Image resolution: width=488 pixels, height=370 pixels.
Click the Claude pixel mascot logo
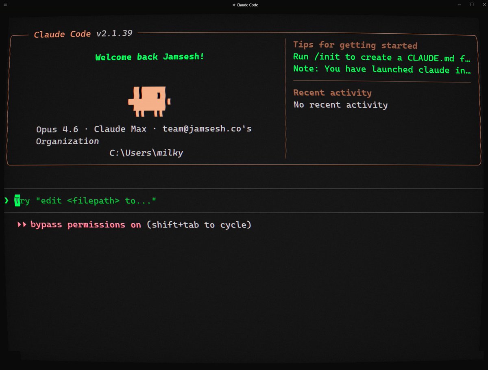[x=149, y=101]
